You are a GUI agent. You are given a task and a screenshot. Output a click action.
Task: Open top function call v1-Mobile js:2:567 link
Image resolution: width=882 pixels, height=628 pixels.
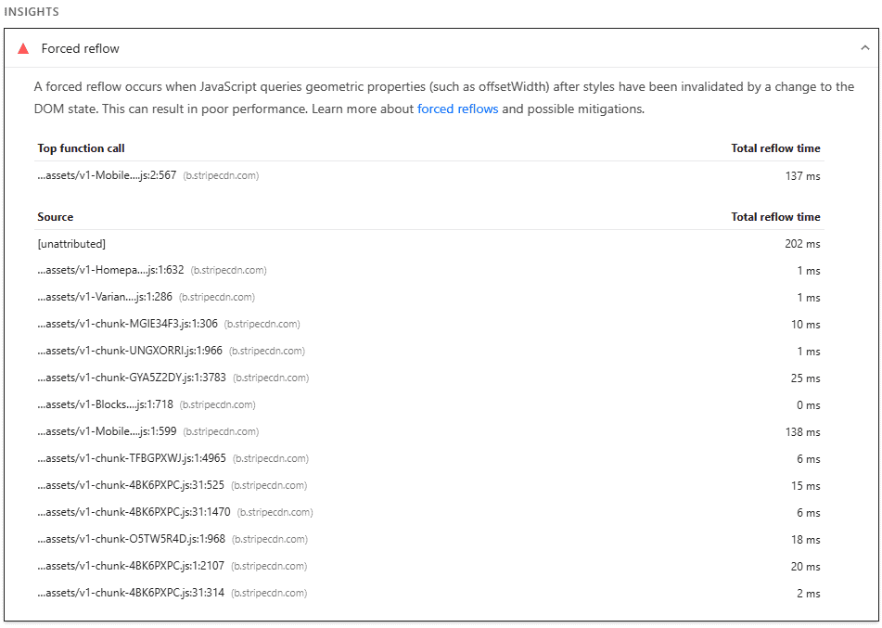107,175
